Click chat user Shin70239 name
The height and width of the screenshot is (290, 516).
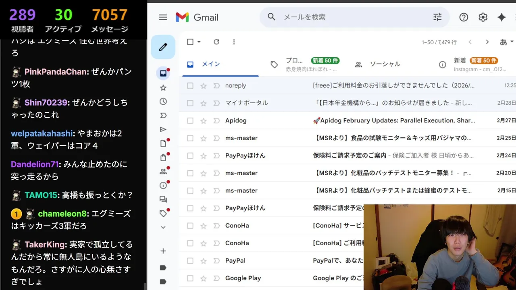46,103
